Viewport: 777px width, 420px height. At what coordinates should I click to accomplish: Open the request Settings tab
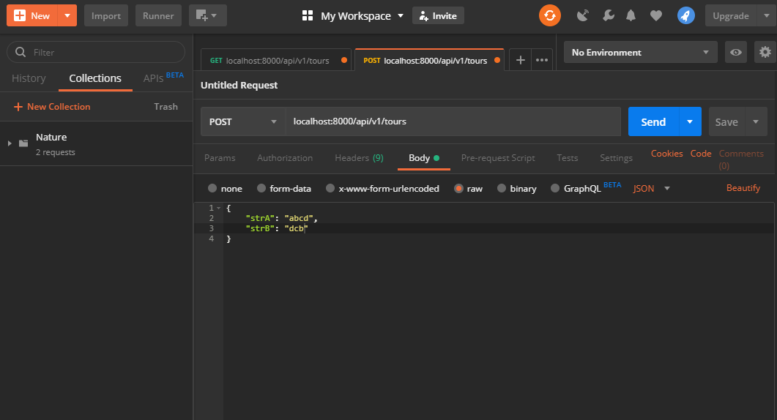pos(616,158)
